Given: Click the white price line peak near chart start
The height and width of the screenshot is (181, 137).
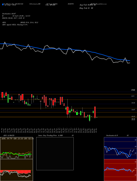Looking at the screenshot, I should [x=5, y=42].
